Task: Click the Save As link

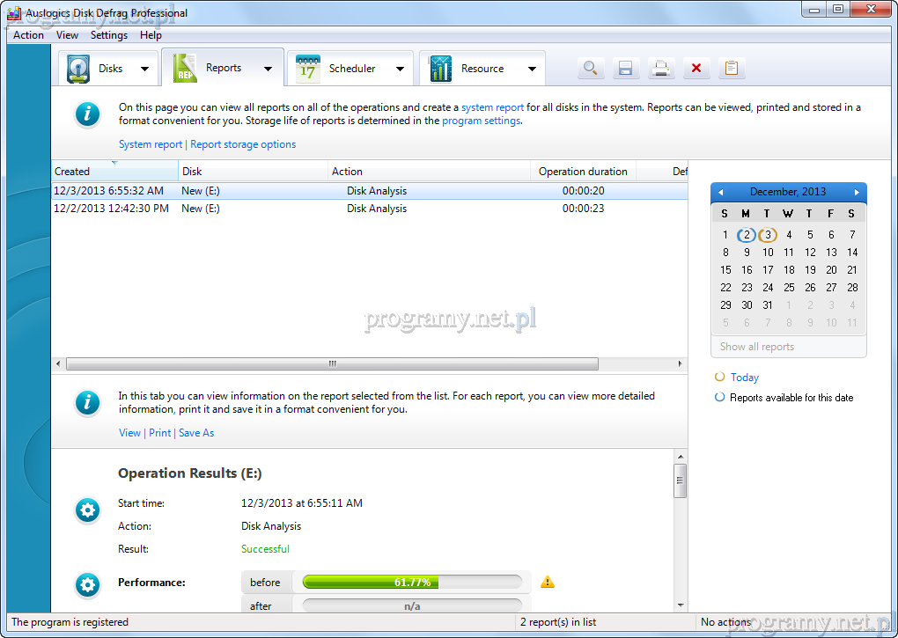Action: 196,433
